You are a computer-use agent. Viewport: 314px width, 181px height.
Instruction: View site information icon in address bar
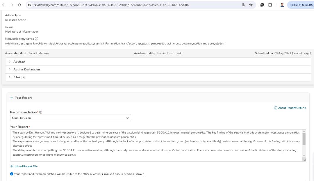29,5
